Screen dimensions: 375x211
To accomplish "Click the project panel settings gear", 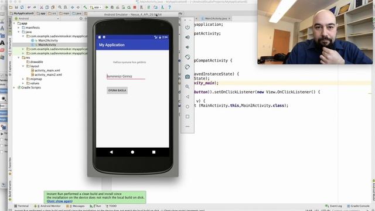I will point(81,18).
